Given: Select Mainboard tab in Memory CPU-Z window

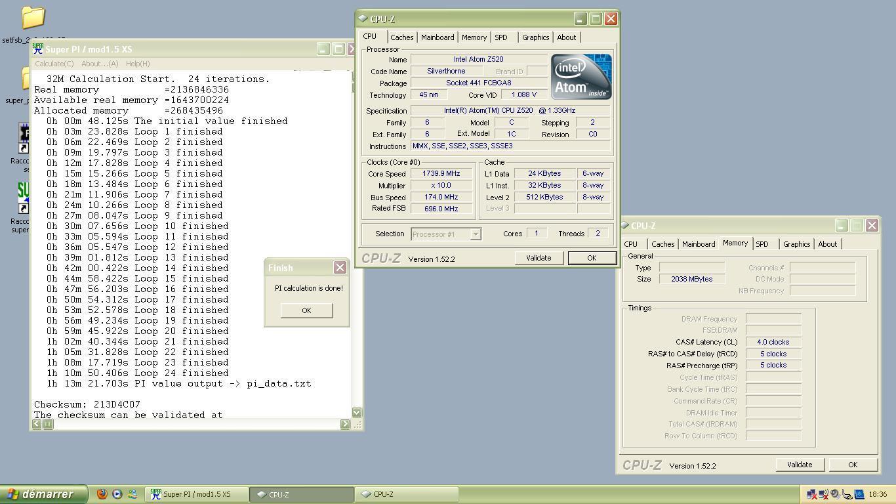Looking at the screenshot, I should [x=699, y=244].
